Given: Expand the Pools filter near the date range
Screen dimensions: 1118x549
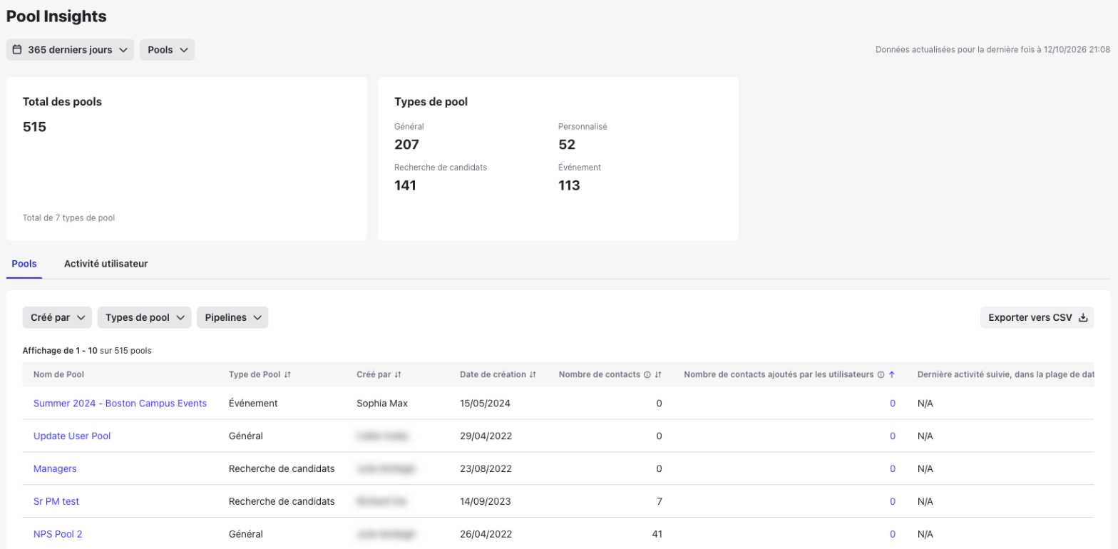Looking at the screenshot, I should [167, 50].
